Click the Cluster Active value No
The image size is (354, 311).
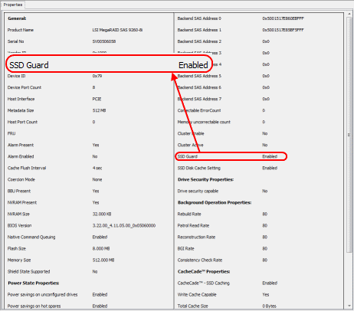[x=265, y=145]
